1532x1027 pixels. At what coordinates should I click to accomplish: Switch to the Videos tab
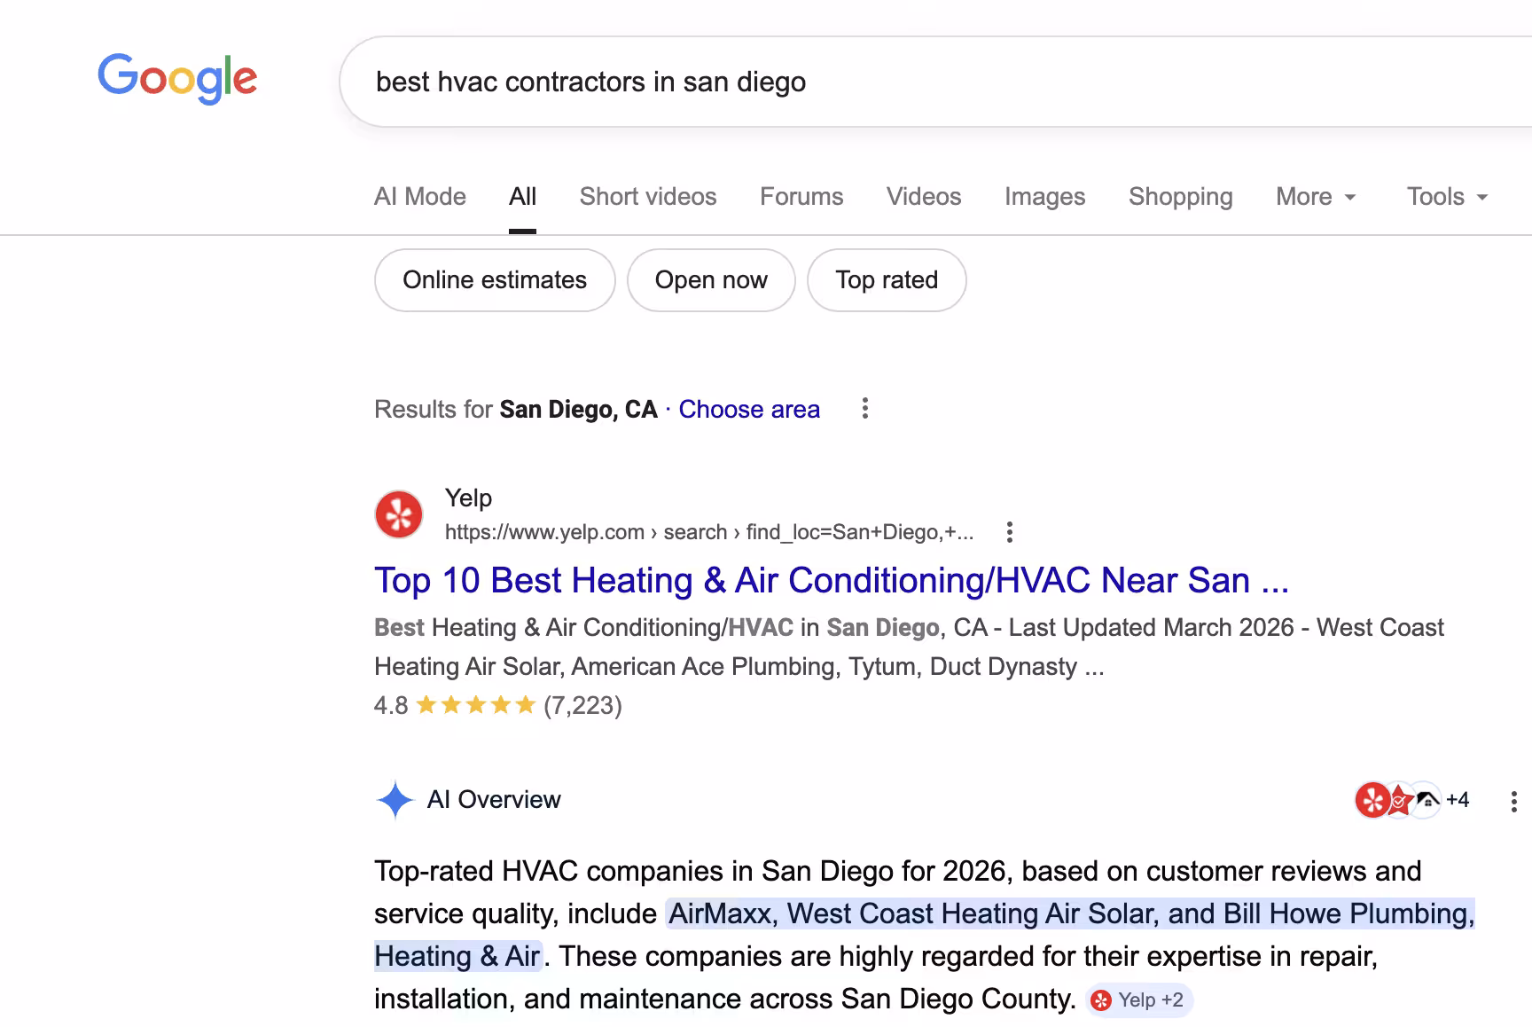coord(924,197)
